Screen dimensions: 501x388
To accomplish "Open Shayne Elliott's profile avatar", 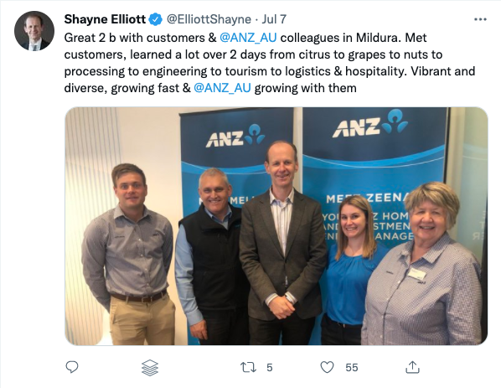I will pos(34,31).
